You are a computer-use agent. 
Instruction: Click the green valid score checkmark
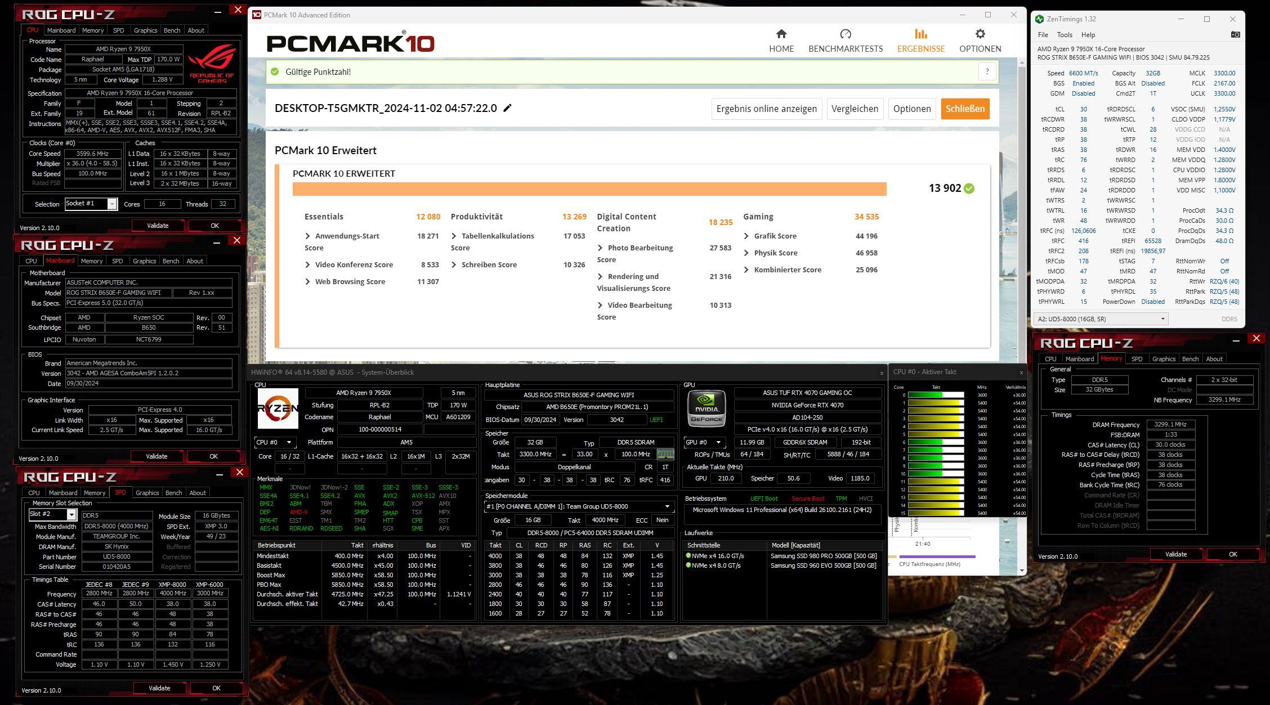coord(969,188)
